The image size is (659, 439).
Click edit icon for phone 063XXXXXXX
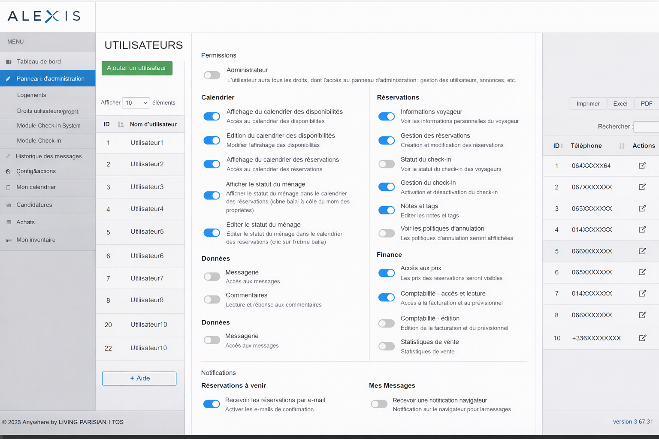point(642,208)
